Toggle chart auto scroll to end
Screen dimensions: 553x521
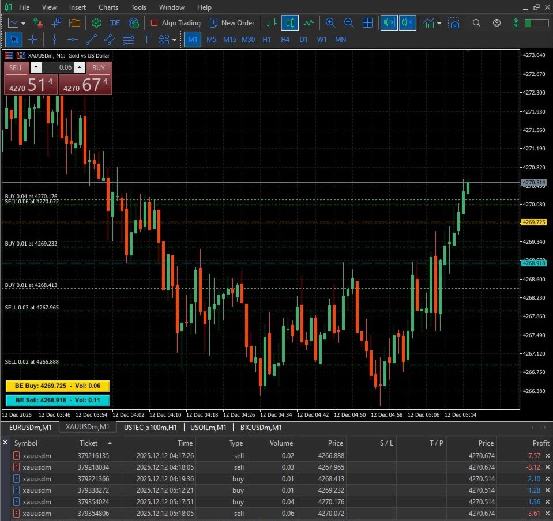389,23
